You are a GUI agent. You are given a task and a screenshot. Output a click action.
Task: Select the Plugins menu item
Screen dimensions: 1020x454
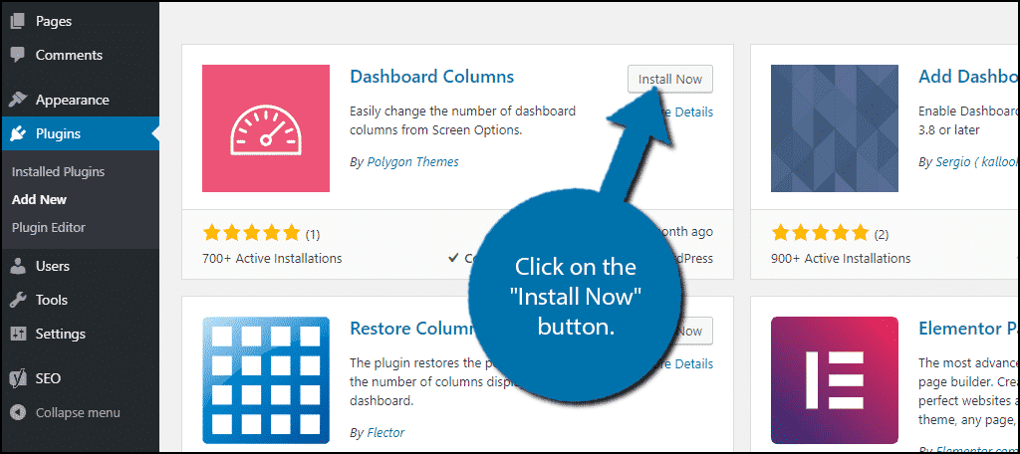80,134
